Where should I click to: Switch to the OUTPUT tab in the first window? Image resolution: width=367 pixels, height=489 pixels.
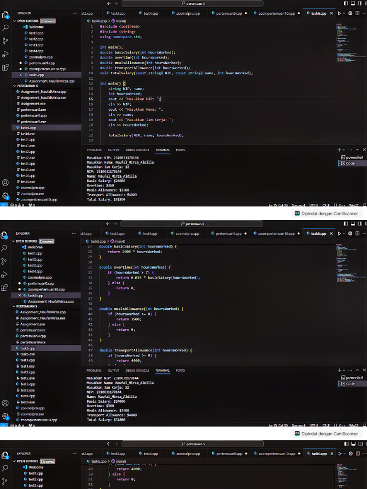(x=114, y=150)
